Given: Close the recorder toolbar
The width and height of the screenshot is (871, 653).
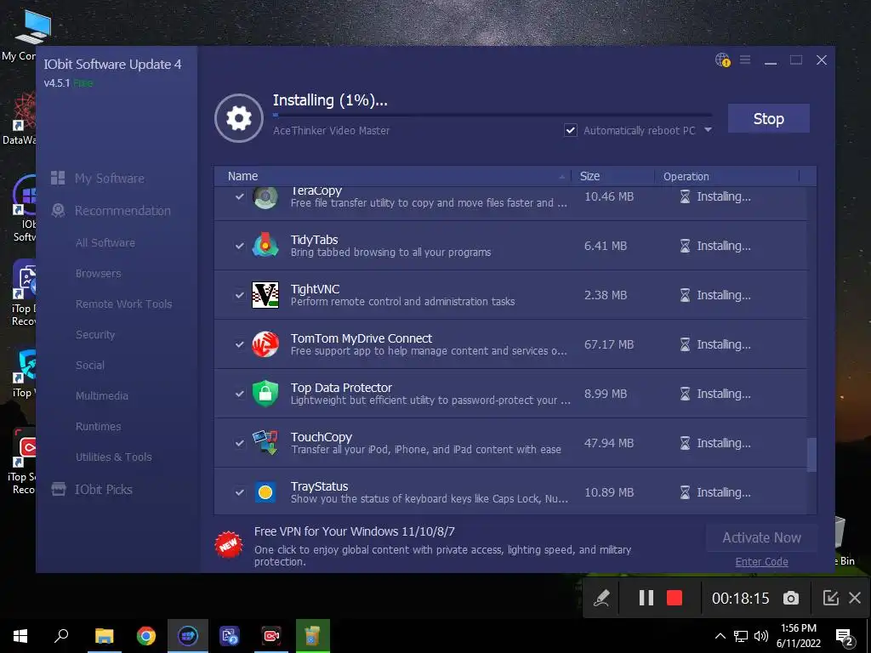Looking at the screenshot, I should pos(855,598).
